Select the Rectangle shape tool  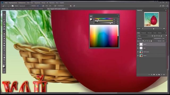(x=4, y=55)
